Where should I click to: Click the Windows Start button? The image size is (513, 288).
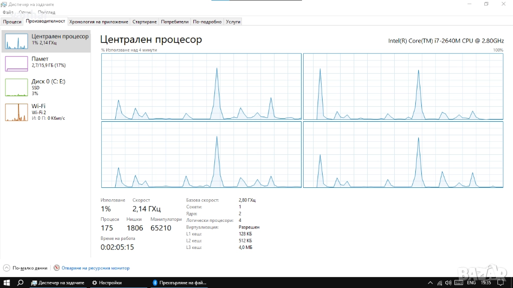(7, 282)
